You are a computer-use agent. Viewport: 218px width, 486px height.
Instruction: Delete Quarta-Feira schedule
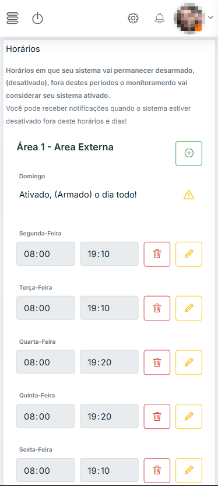pos(157,362)
